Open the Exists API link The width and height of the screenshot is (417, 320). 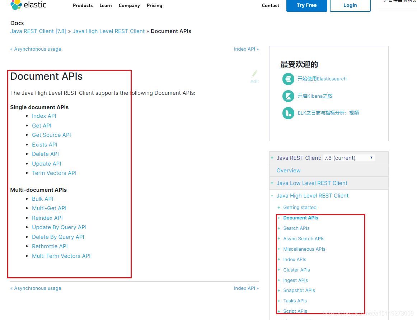click(x=44, y=145)
